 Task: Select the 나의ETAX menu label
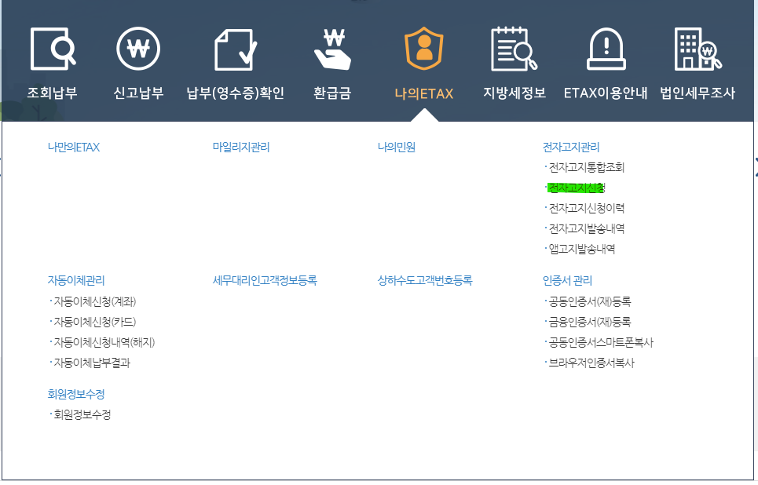point(424,93)
